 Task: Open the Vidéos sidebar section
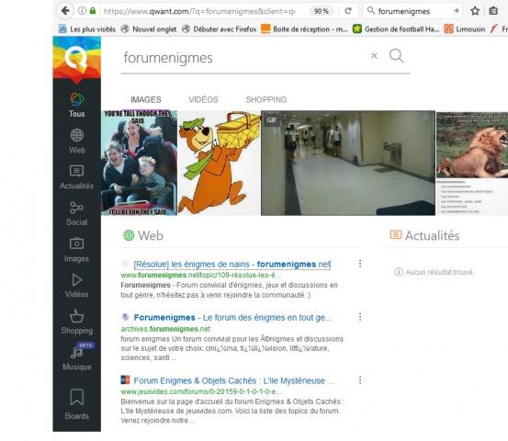click(x=77, y=286)
